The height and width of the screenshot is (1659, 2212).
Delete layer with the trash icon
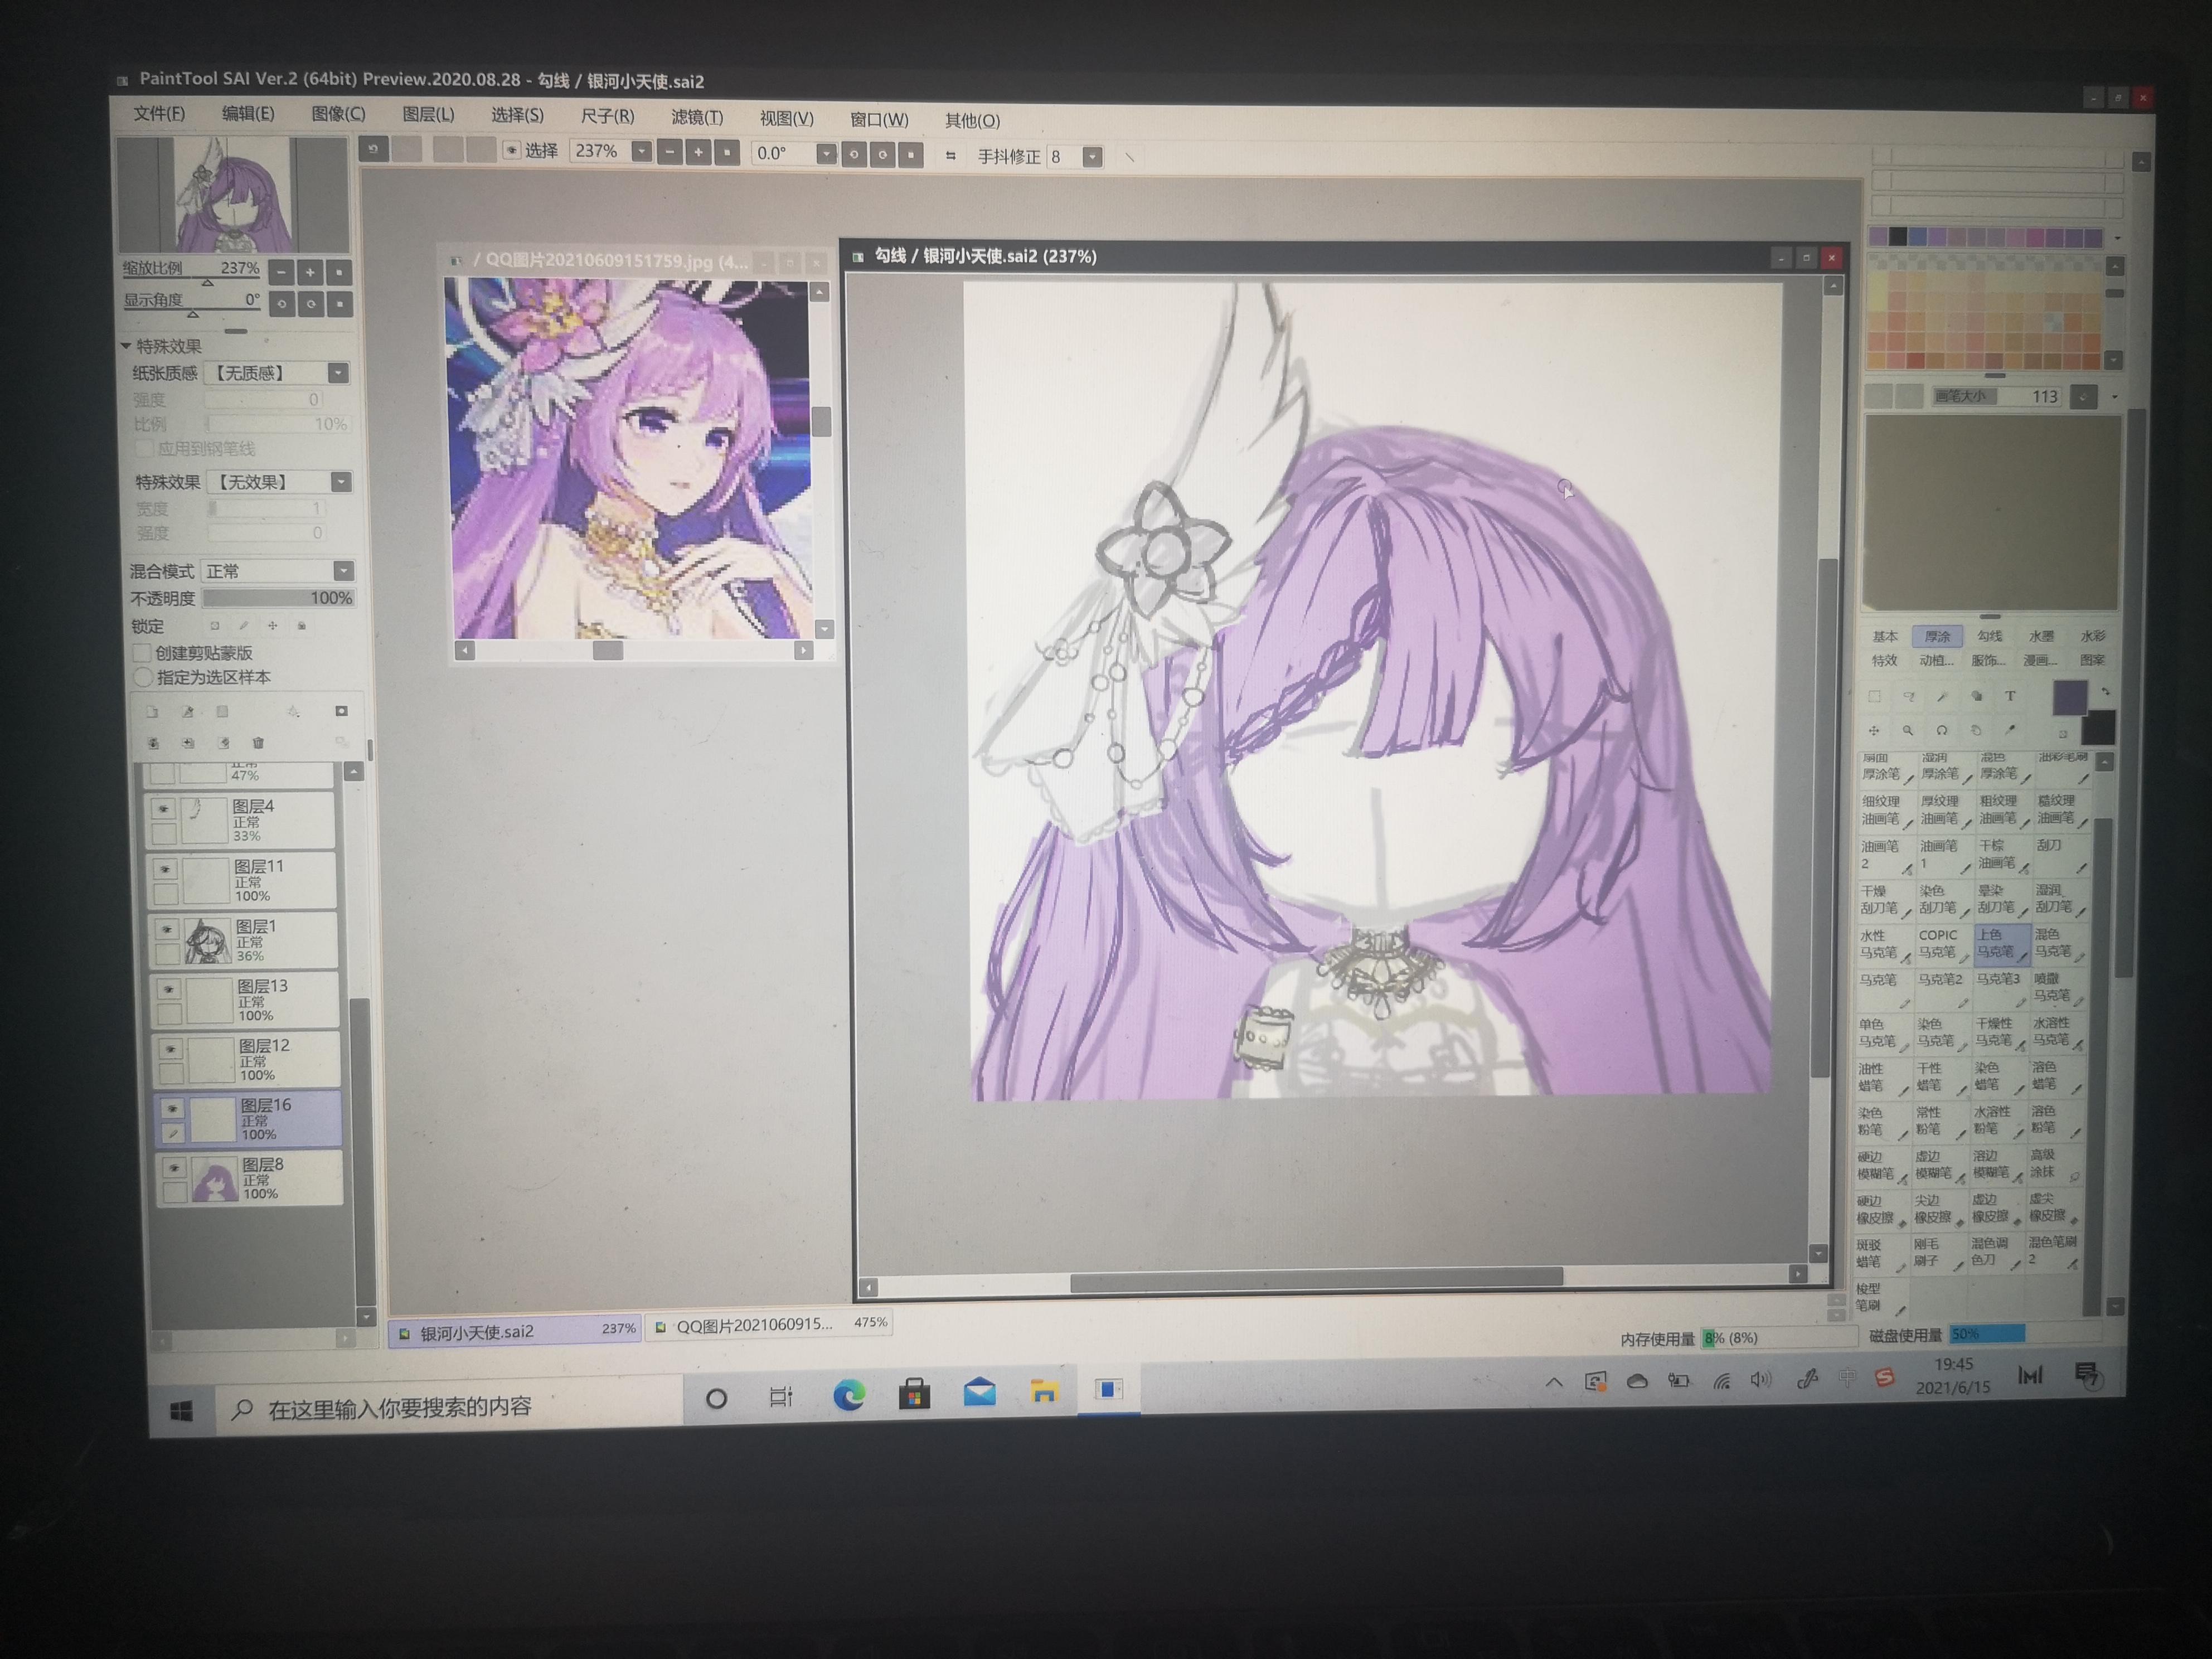(258, 743)
